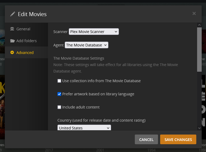Uncheck Prefer artwork based on library language
The image size is (206, 152).
tap(59, 94)
